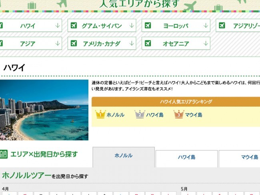Image resolution: width=260 pixels, height=195 pixels.
Task: Select the airplane icon beside アメリカ・カナダ
Action: click(x=74, y=44)
